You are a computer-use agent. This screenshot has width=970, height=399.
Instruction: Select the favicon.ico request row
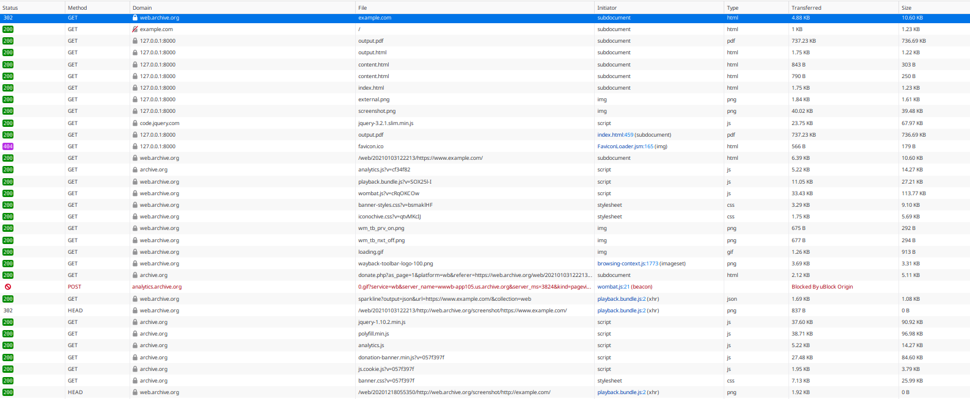(485, 146)
